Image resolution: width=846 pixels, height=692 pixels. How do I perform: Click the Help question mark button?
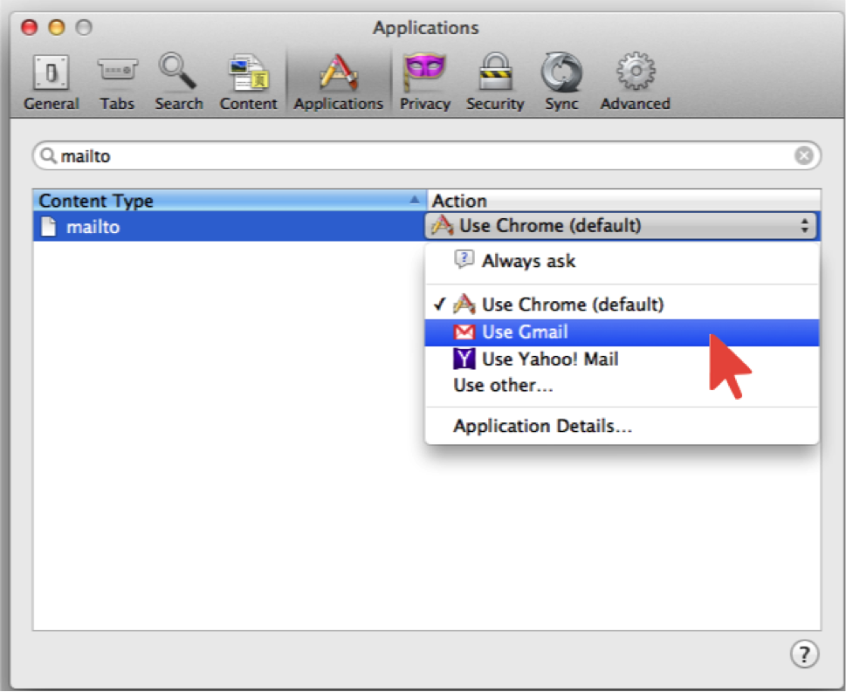coord(803,654)
